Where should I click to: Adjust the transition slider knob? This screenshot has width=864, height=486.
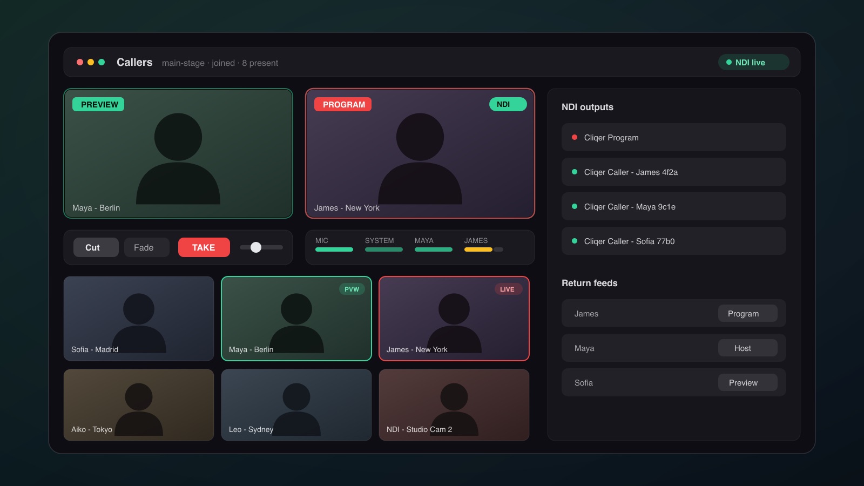(x=256, y=247)
